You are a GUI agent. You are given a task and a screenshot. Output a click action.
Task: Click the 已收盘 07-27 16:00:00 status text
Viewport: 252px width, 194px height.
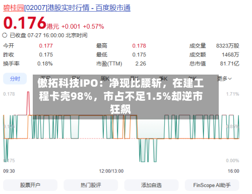[x=48, y=35]
